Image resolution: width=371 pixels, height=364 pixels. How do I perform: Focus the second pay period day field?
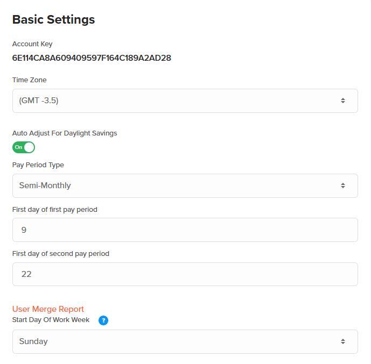coord(185,274)
